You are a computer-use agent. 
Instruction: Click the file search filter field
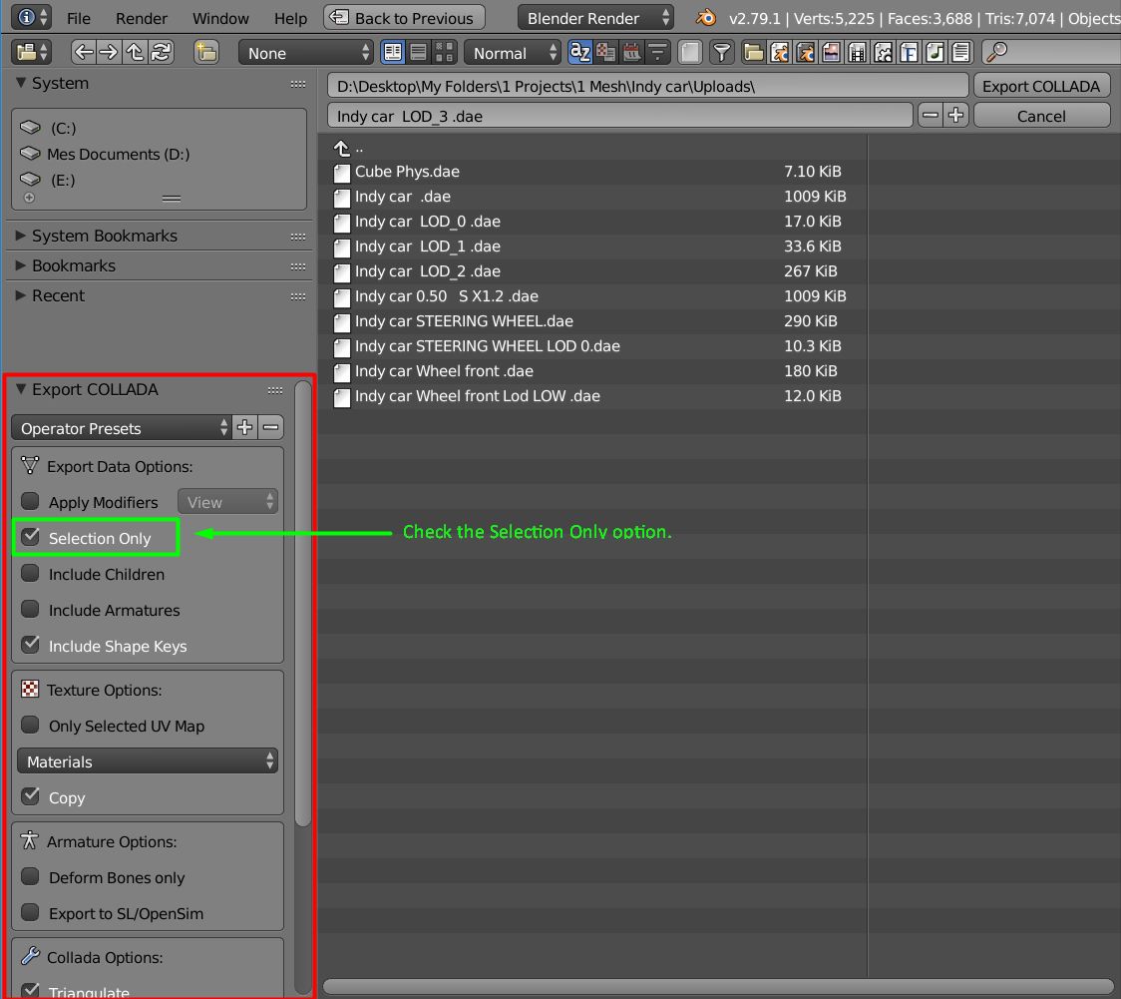[1051, 52]
